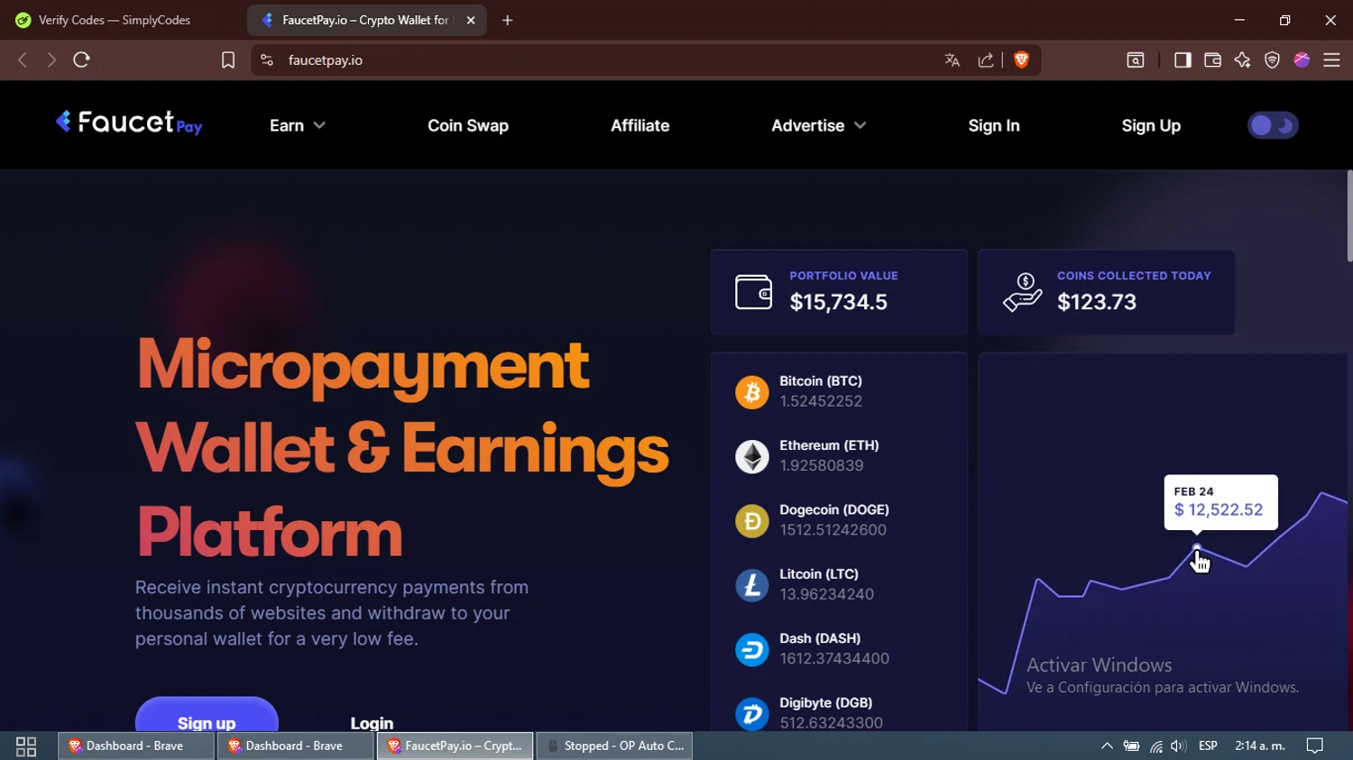Click the Dogecoin (DOGE) coin icon

[751, 521]
